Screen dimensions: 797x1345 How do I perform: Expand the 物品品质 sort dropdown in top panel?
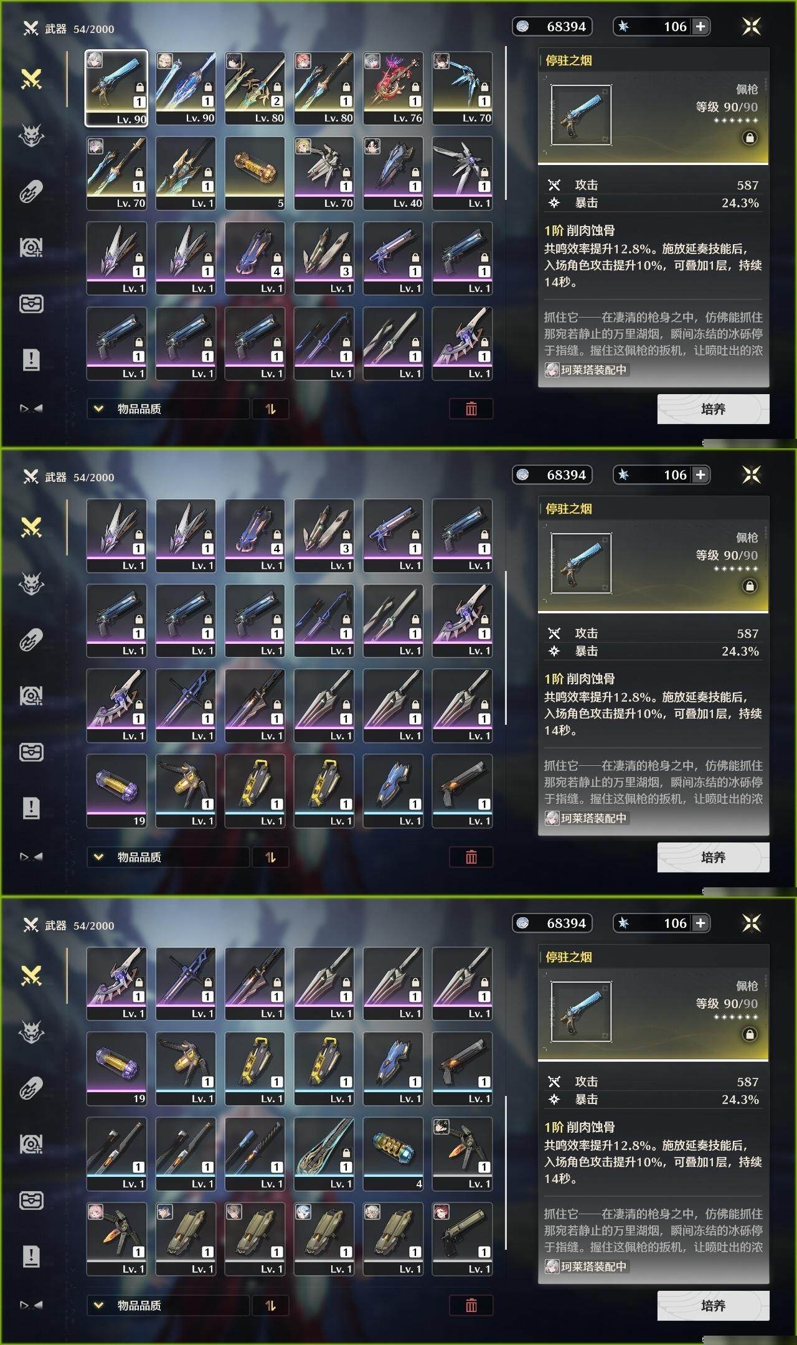click(168, 408)
